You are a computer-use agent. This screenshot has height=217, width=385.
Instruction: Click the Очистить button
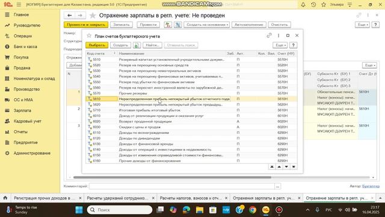[279, 25]
